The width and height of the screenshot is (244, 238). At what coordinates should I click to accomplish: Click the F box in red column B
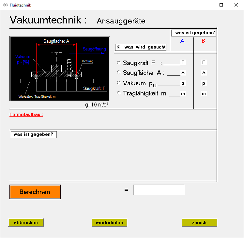[204, 62]
